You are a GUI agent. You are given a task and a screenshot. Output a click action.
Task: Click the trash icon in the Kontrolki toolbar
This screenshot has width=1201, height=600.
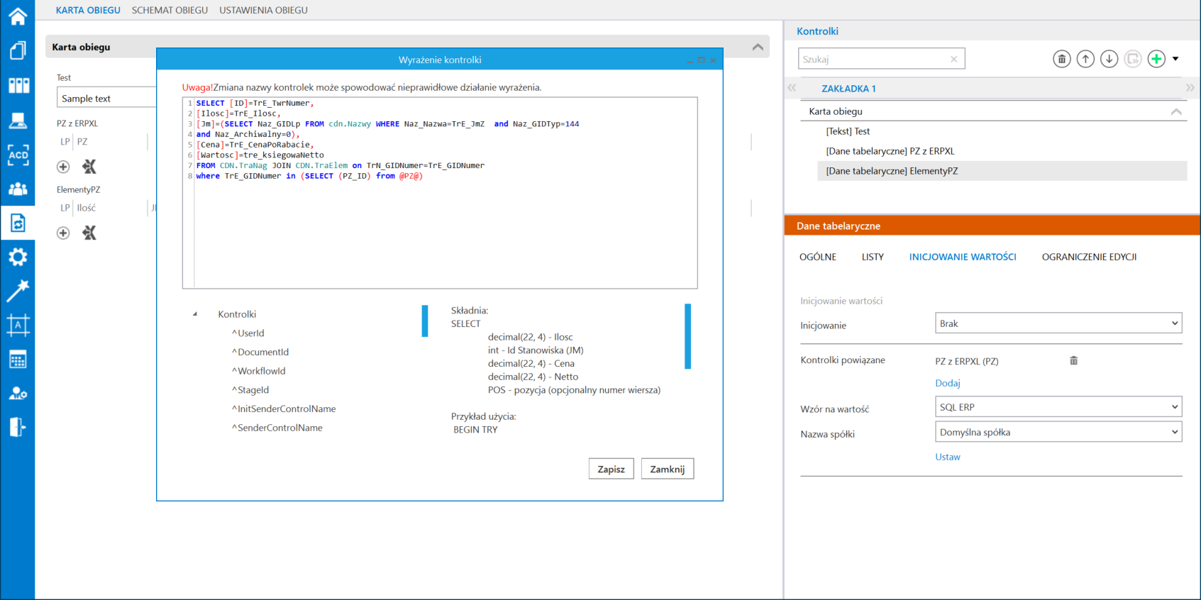click(1061, 59)
